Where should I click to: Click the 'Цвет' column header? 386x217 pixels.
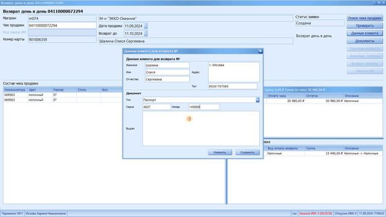coord(39,90)
